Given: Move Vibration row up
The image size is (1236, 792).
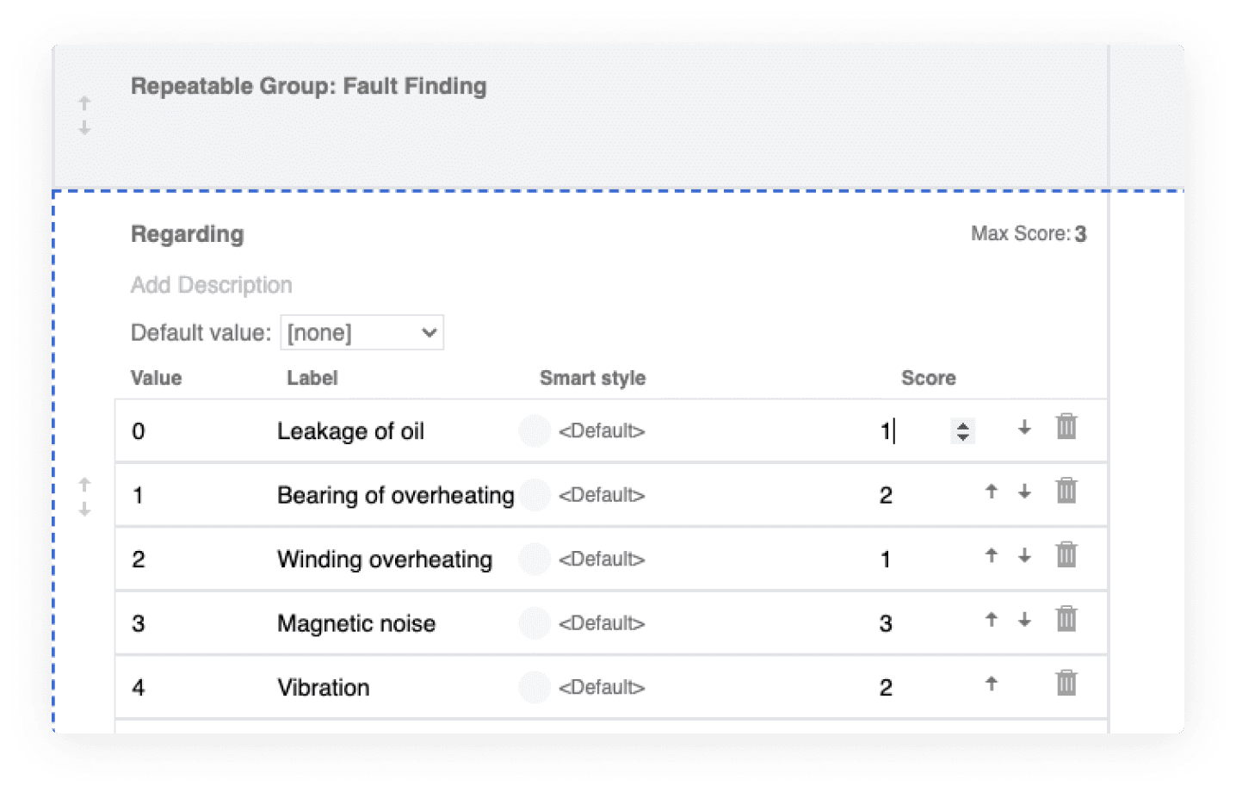Looking at the screenshot, I should pyautogui.click(x=992, y=684).
